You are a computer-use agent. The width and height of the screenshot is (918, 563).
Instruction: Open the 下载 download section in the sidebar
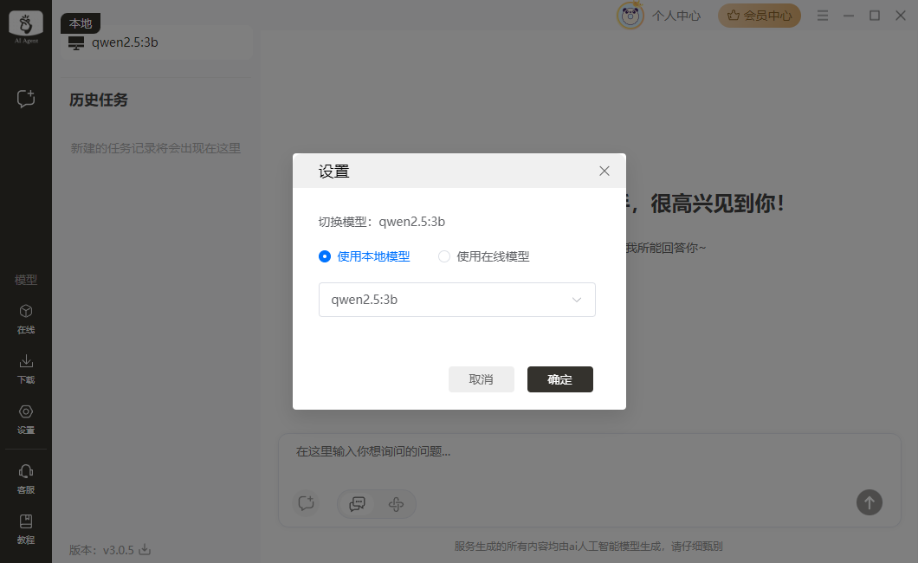[26, 367]
